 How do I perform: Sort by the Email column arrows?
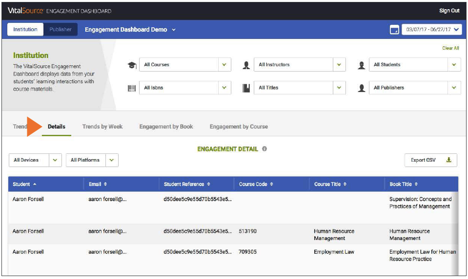click(x=105, y=185)
